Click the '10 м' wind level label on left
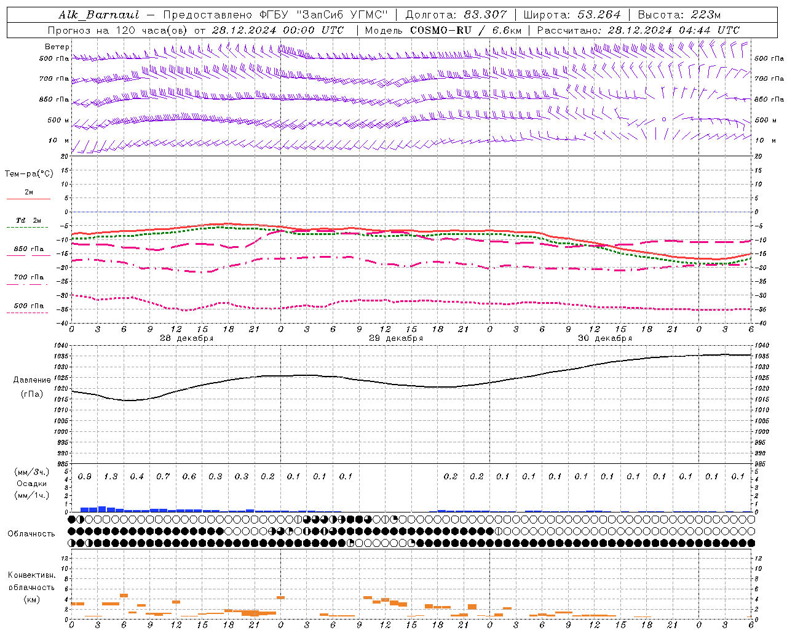The height and width of the screenshot is (630, 787). coord(58,141)
